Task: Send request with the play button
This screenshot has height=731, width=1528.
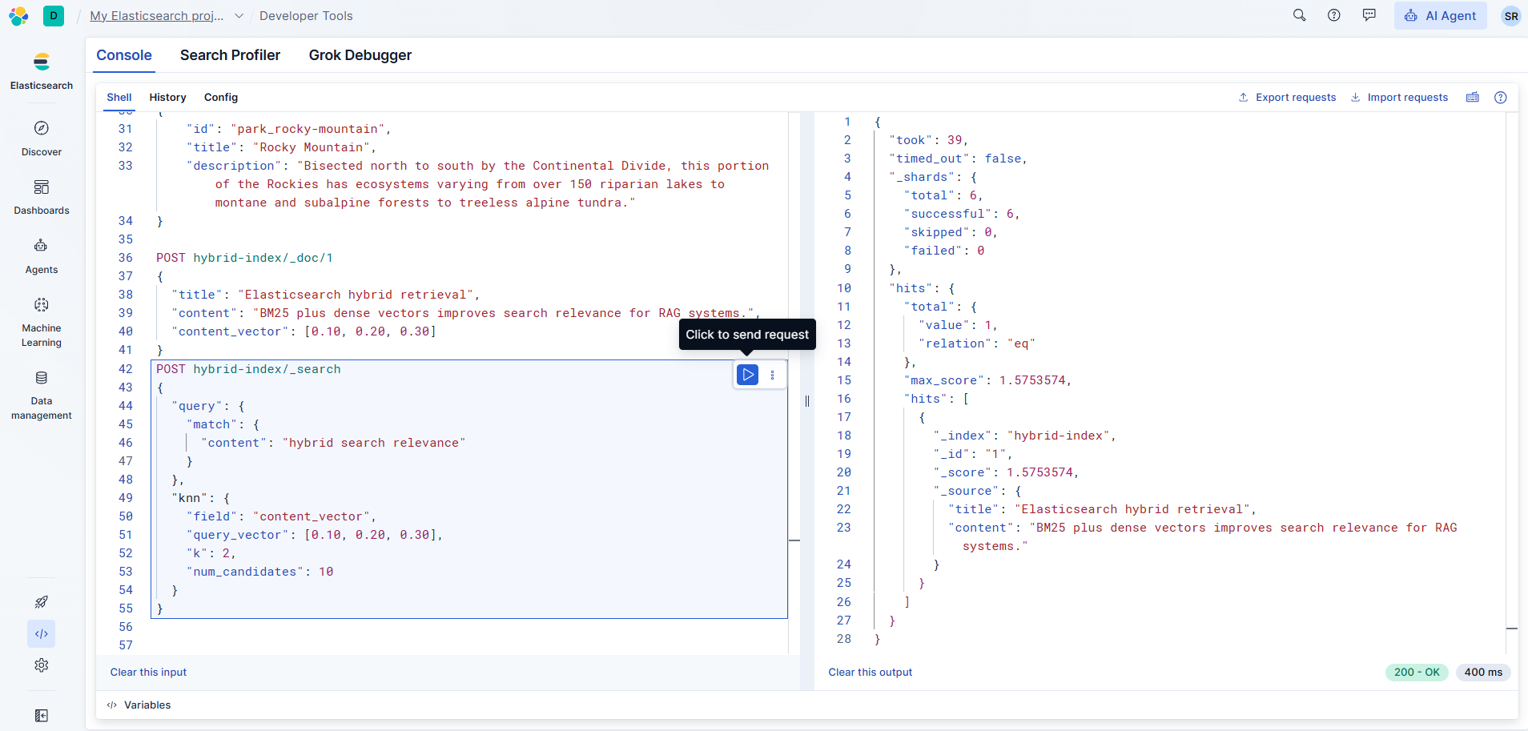Action: coord(748,375)
